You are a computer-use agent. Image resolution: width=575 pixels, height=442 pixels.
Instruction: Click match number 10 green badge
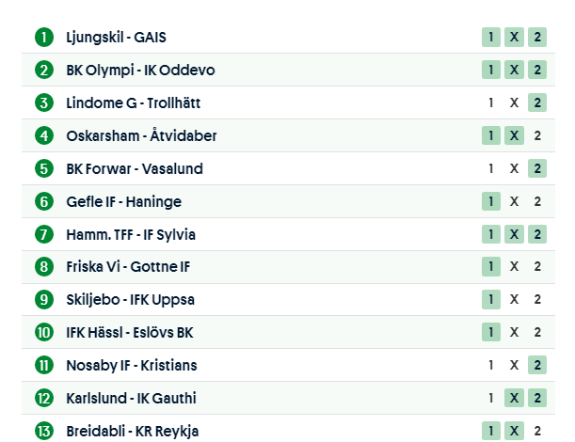[x=43, y=332]
